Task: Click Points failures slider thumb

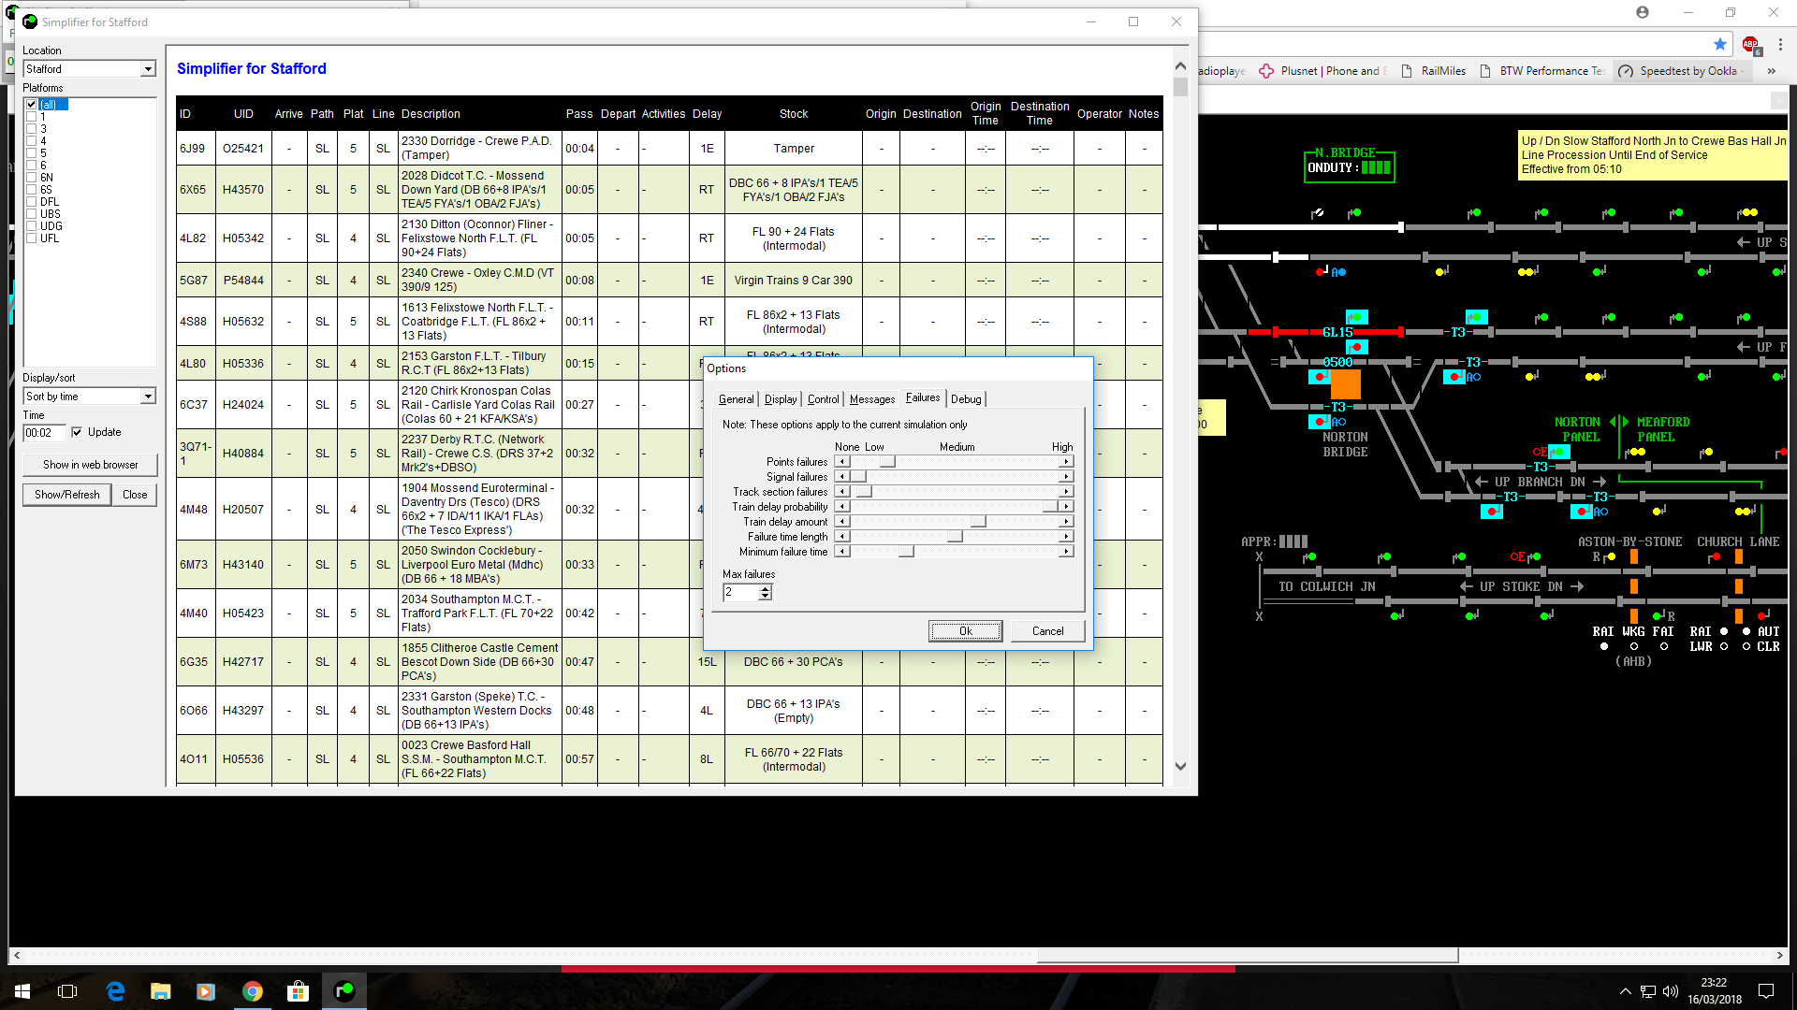Action: tap(887, 462)
